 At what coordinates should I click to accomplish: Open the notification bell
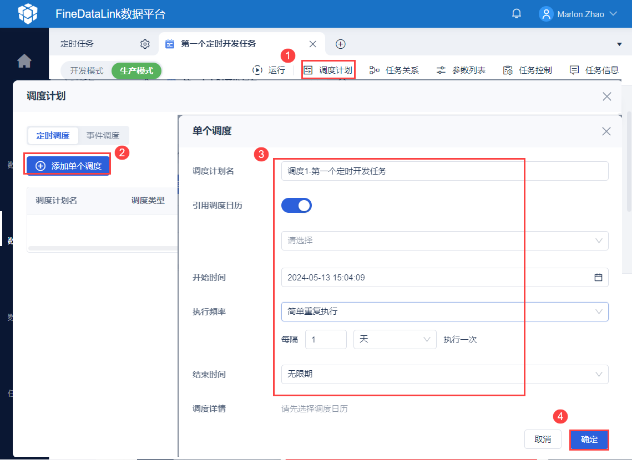tap(517, 14)
